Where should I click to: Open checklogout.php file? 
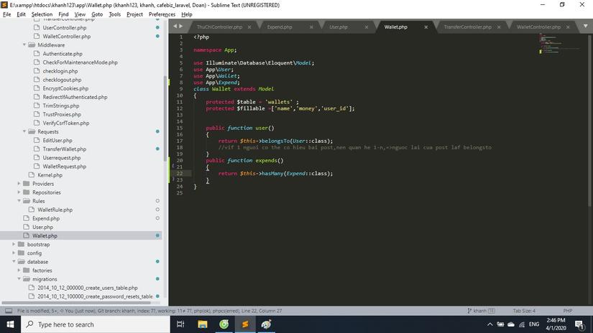62,80
